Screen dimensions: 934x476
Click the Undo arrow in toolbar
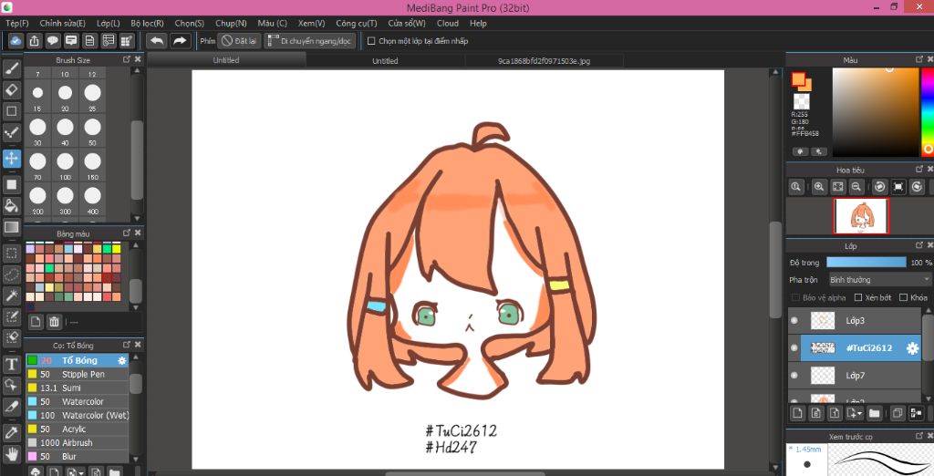(157, 41)
